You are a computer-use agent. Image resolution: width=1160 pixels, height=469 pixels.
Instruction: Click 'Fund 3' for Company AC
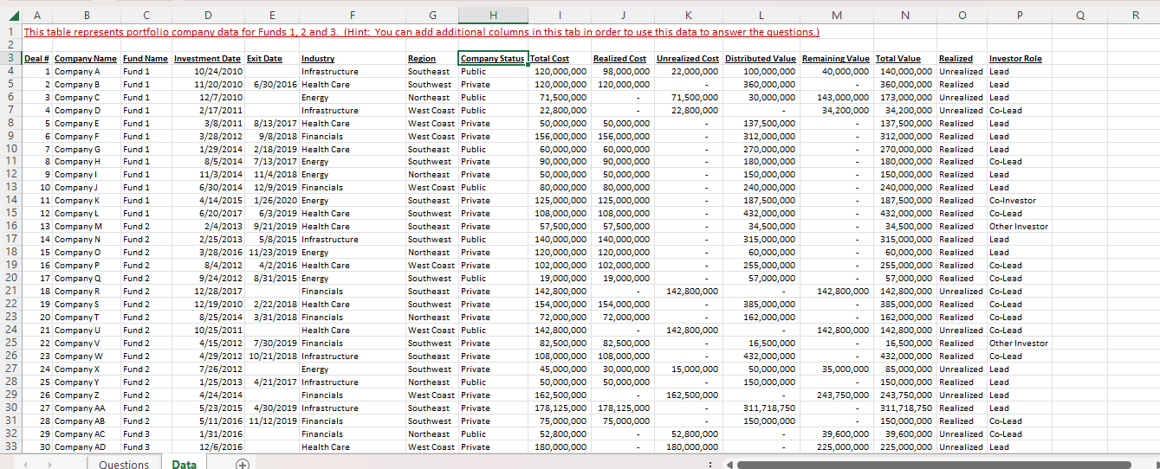tap(146, 434)
